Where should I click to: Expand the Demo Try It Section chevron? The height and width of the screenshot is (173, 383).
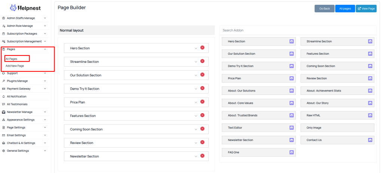point(196,89)
